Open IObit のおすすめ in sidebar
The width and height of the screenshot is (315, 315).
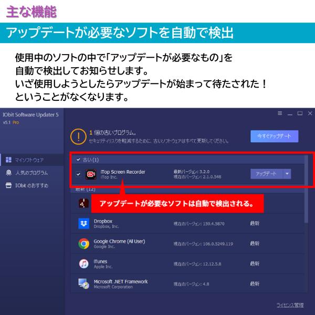coord(30,185)
